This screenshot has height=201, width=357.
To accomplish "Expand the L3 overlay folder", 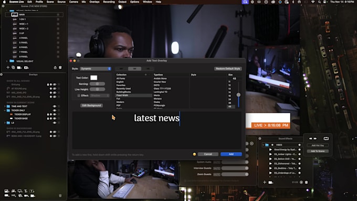I will 5,123.
